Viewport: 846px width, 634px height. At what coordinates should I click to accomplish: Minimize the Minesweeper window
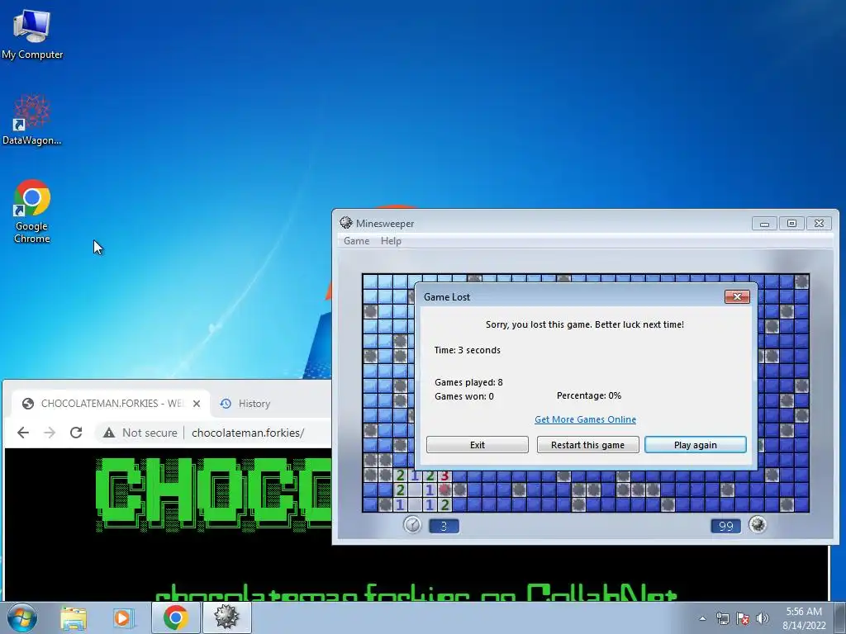click(x=764, y=223)
